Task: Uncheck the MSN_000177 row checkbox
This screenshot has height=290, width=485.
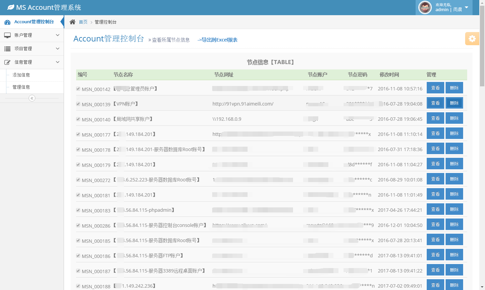Action: point(78,134)
